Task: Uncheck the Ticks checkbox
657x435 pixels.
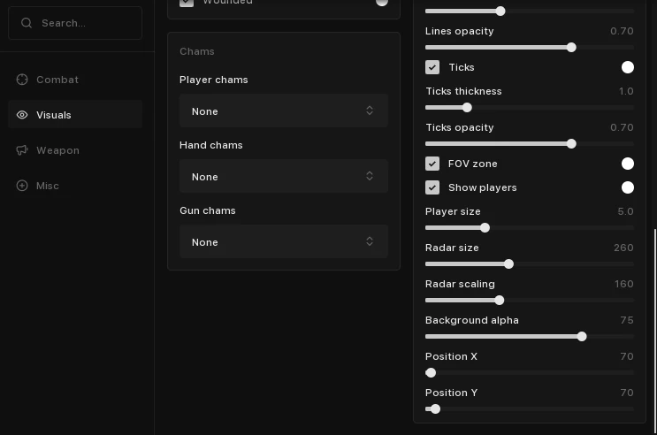Action: [x=432, y=67]
